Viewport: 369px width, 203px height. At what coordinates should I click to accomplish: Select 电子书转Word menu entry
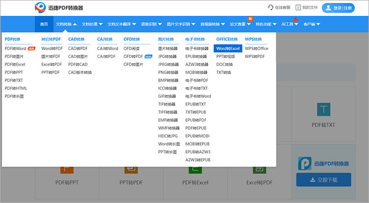(198, 96)
